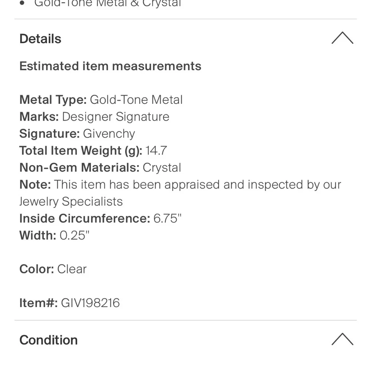Screen dimensions: 371x371
Task: Select the 14.7 weight value
Action: click(156, 151)
